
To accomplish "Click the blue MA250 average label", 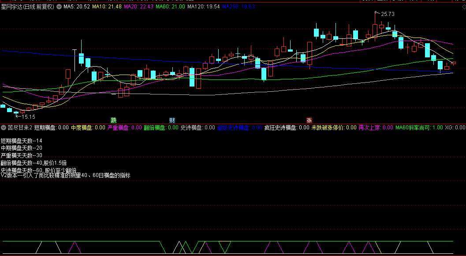I will click(x=239, y=7).
